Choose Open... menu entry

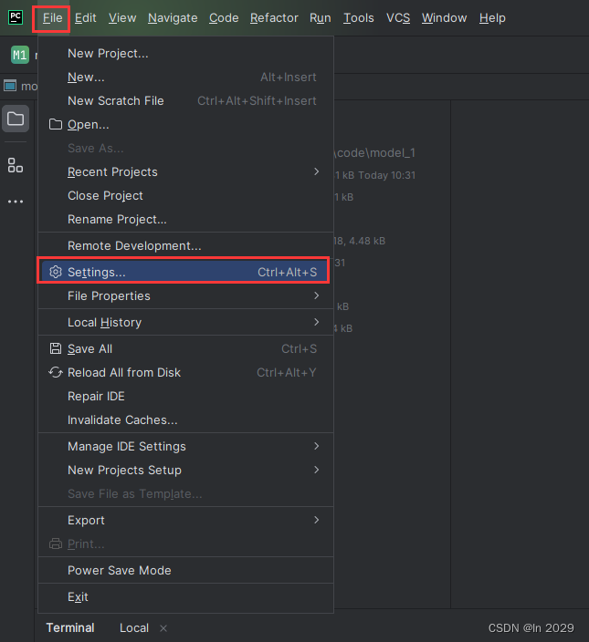[185, 125]
